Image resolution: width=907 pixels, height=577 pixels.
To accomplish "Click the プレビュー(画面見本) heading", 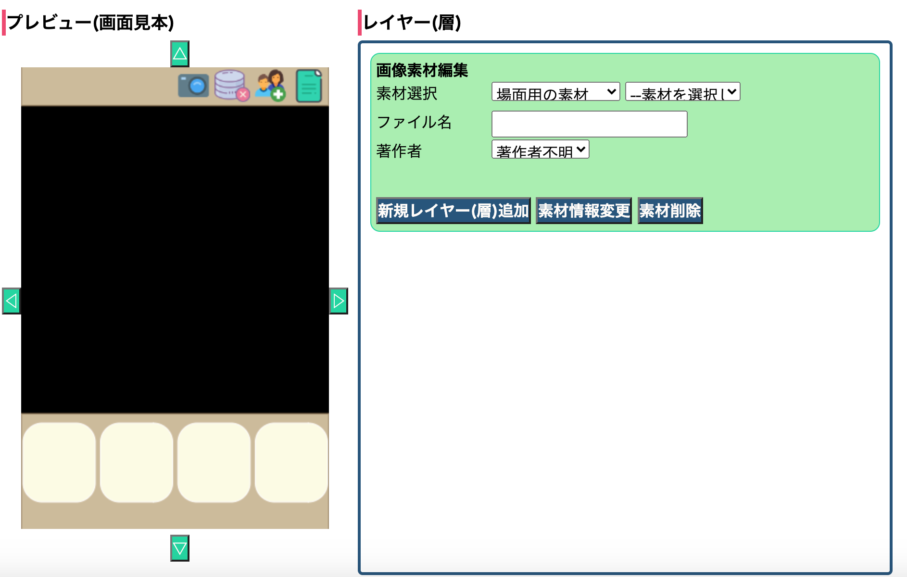I will [90, 23].
